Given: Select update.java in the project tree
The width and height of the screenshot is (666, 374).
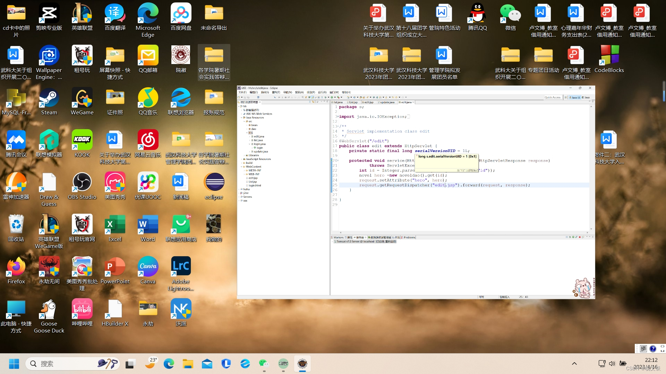Looking at the screenshot, I should (260, 152).
